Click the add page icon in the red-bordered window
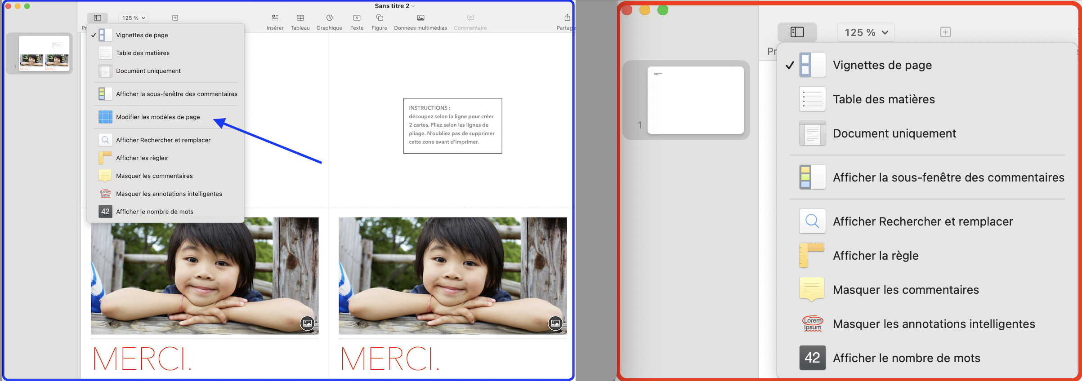 point(945,32)
